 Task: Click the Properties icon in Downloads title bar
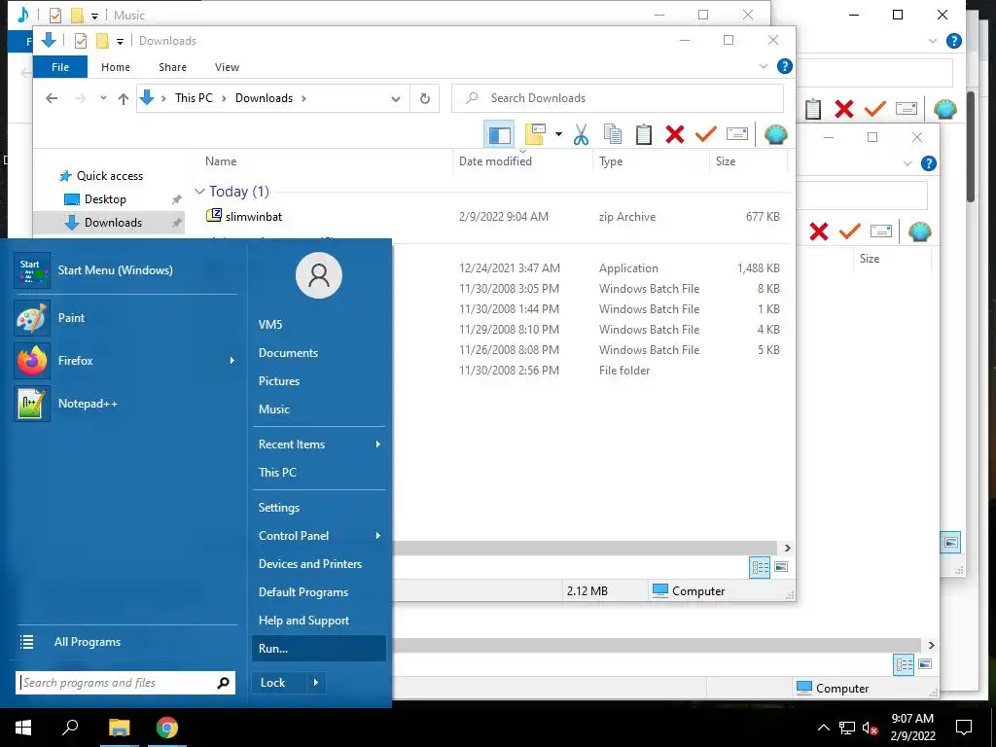81,41
